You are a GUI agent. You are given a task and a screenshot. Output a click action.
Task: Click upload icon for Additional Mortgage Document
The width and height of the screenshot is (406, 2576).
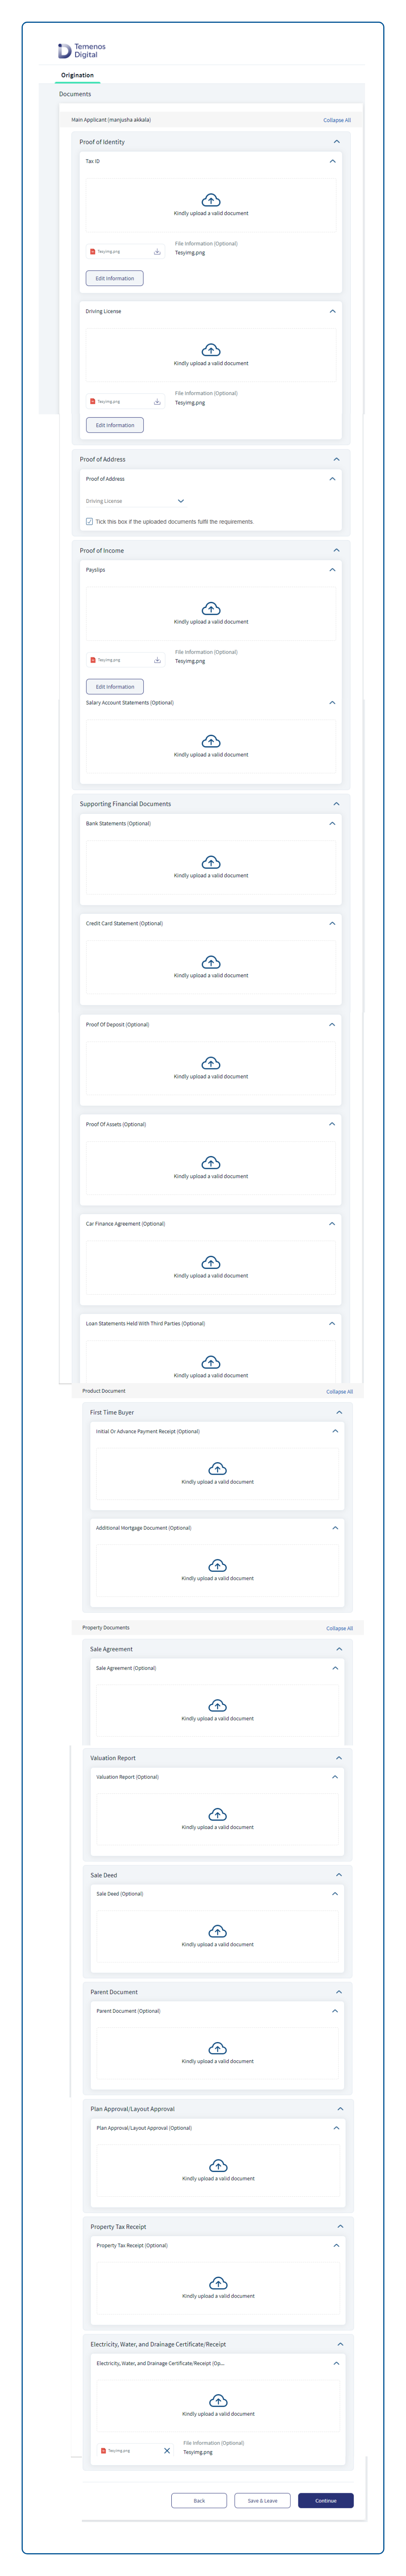[x=218, y=1565]
